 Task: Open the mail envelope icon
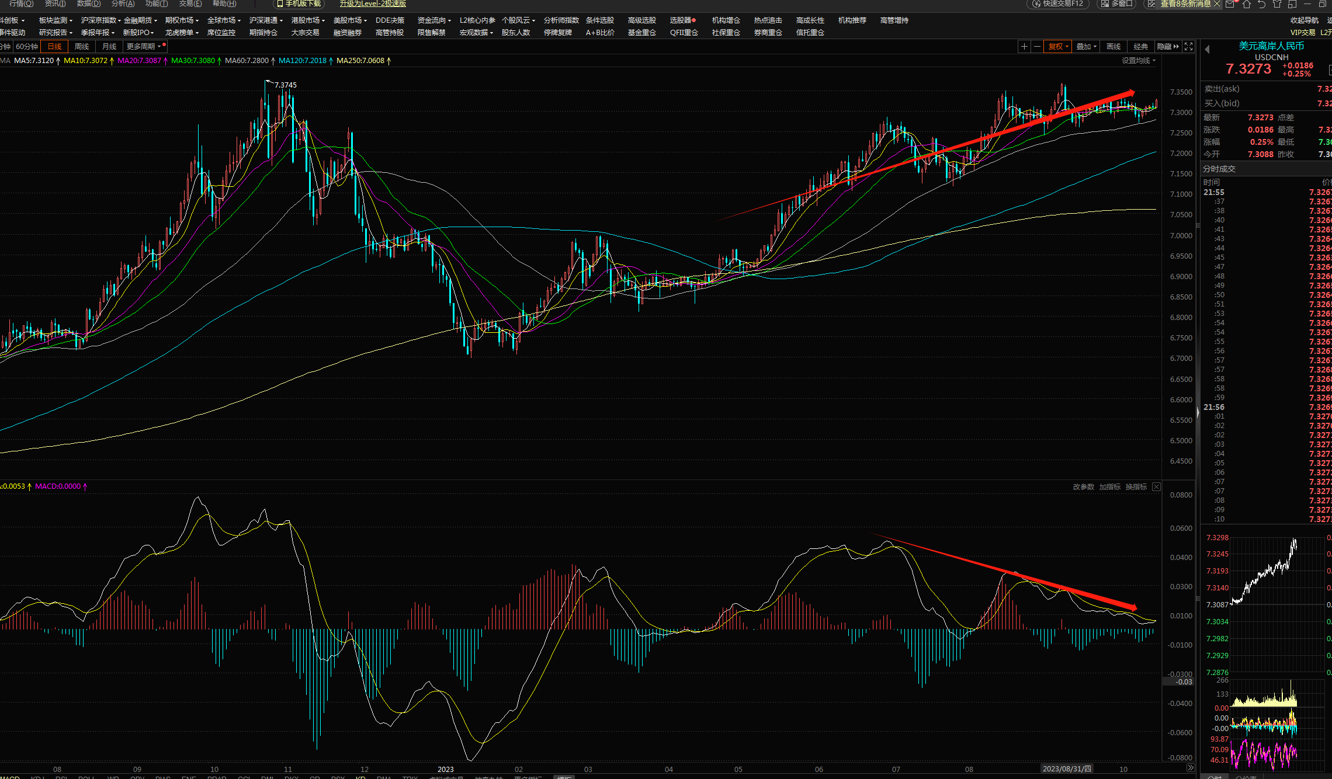click(1230, 4)
